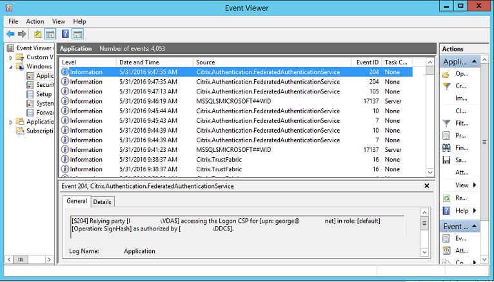Open the View menu in menu bar
The image size is (494, 282).
click(59, 21)
